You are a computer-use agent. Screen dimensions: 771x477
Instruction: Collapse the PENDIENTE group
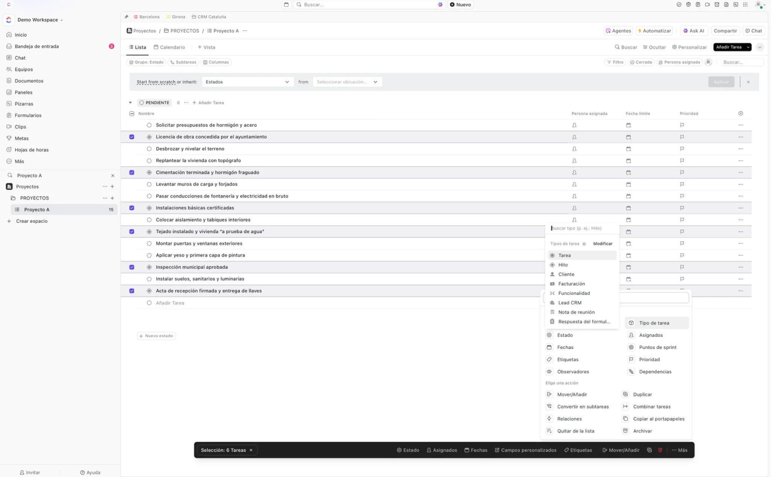[x=130, y=103]
